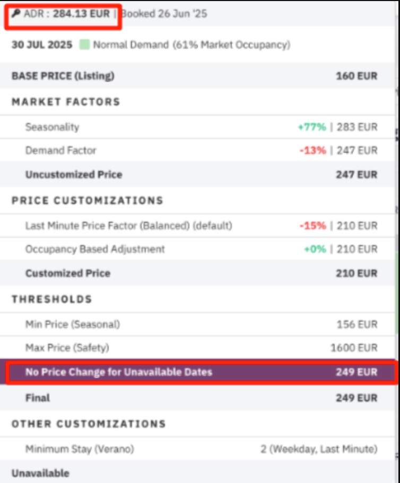This screenshot has width=400, height=483.
Task: Click the Occupancy Based Adjustment row
Action: coord(197,249)
